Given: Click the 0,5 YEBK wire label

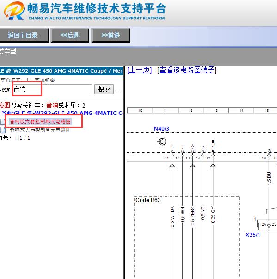Looking at the screenshot, I should [193, 216].
